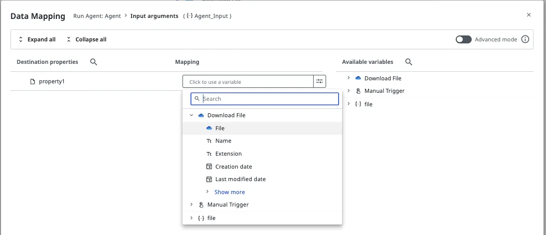Screen dimensions: 546x235
Task: Click Collapse all button
Action: (x=86, y=39)
